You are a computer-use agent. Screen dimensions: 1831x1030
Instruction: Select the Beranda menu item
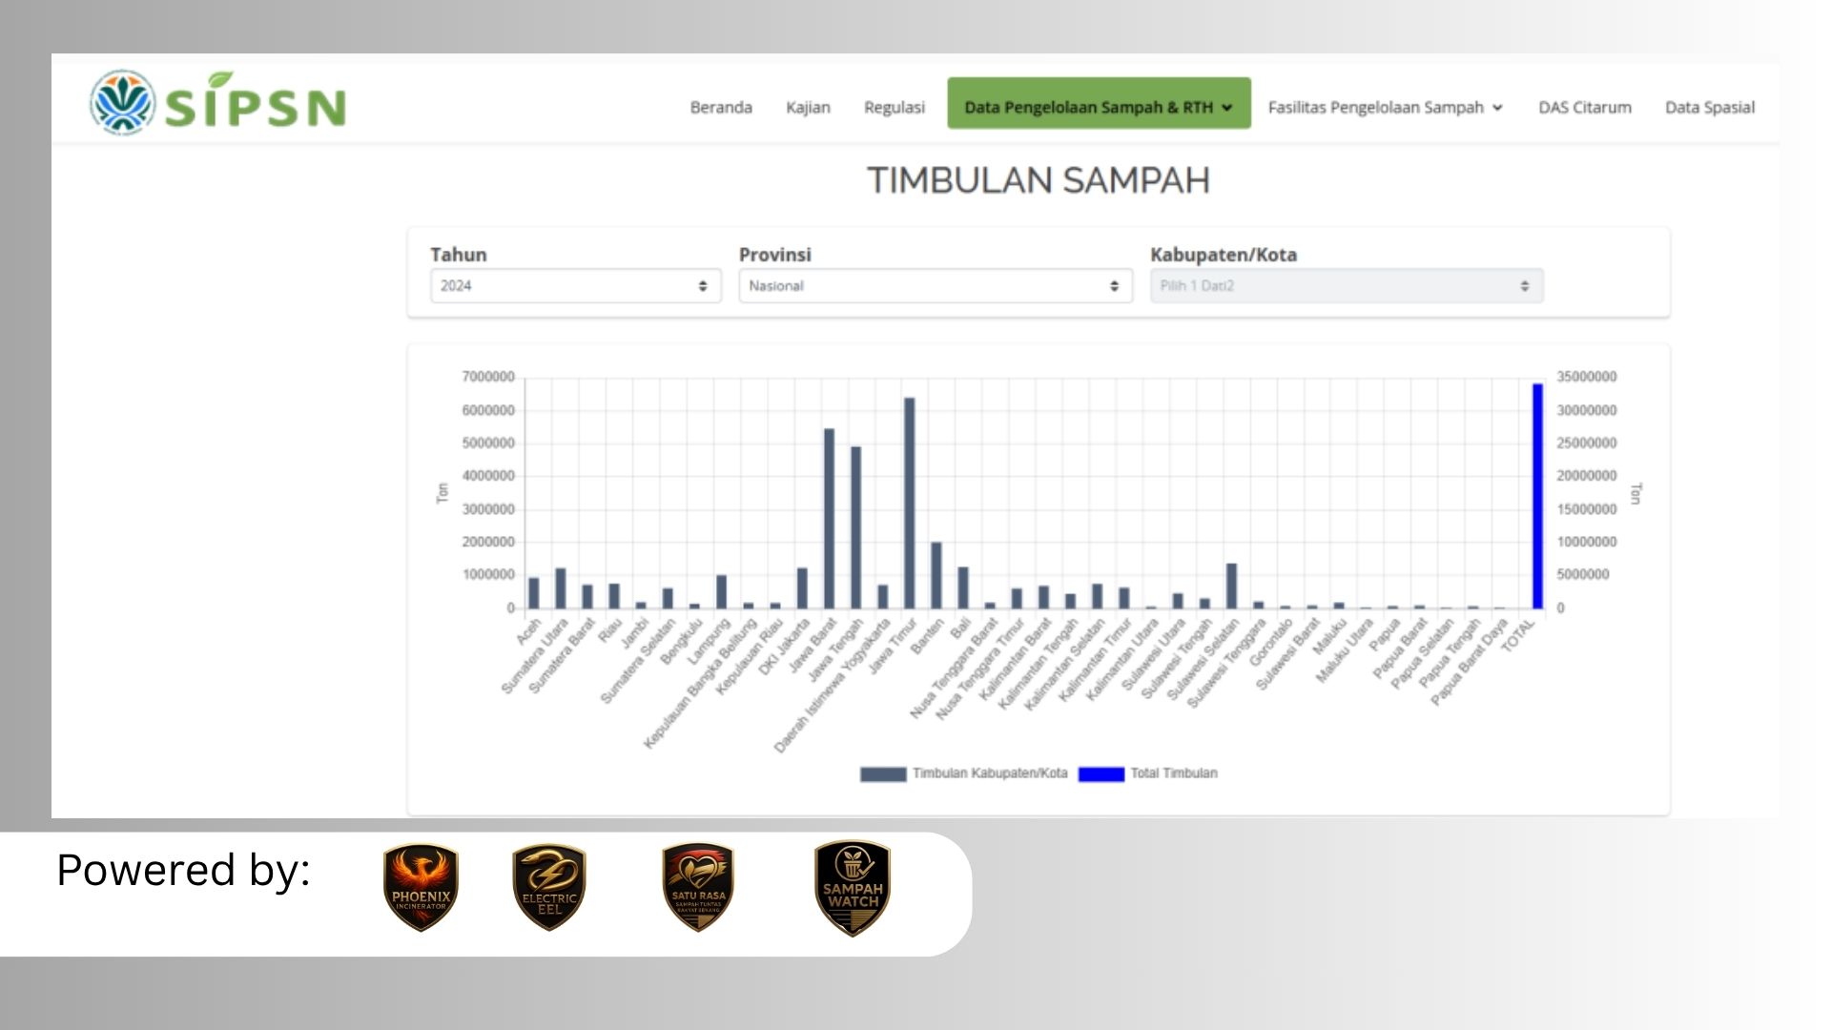click(x=721, y=107)
